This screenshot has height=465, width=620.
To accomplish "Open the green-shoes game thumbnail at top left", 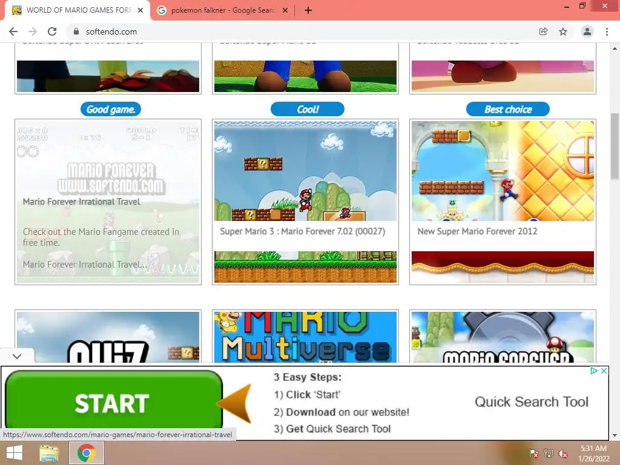I will point(108,76).
